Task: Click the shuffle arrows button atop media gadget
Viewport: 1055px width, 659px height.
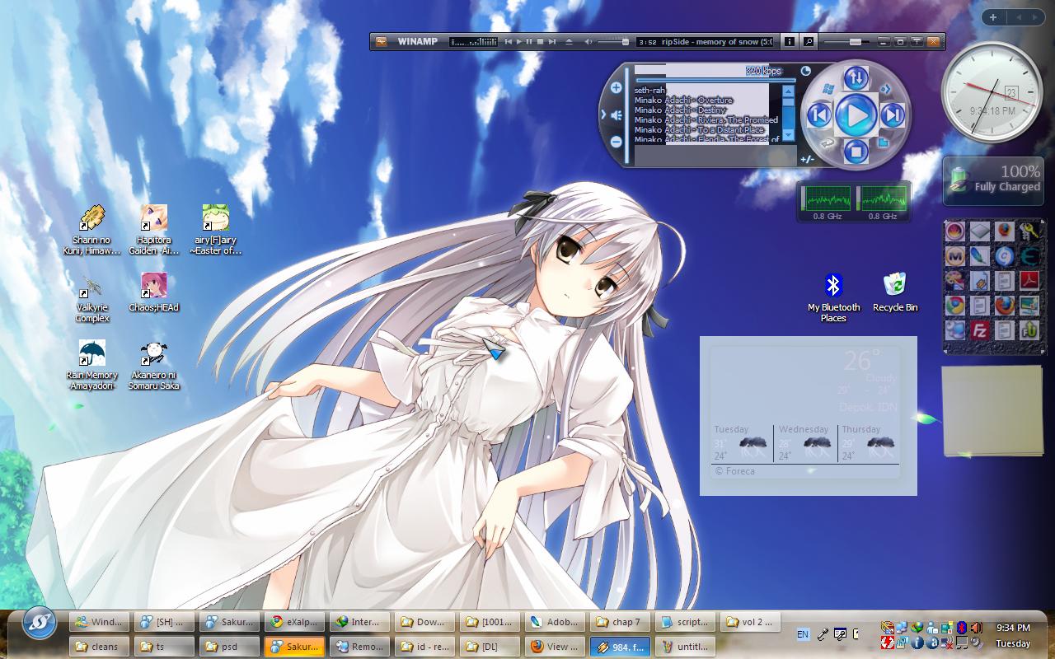Action: [856, 78]
